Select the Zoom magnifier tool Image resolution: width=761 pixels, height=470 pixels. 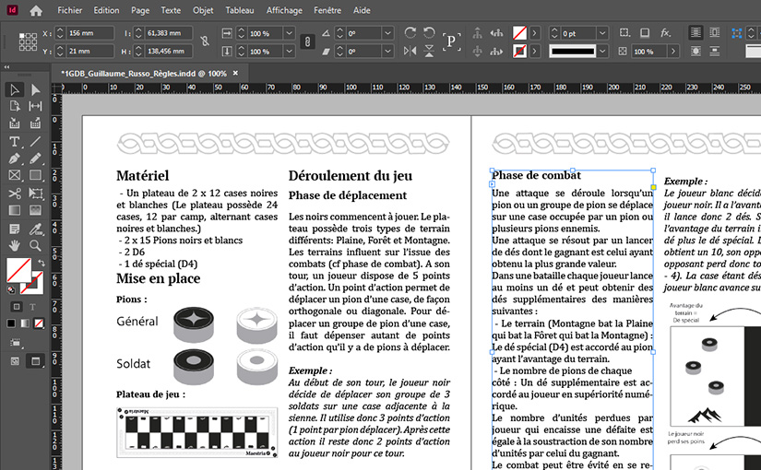[35, 245]
